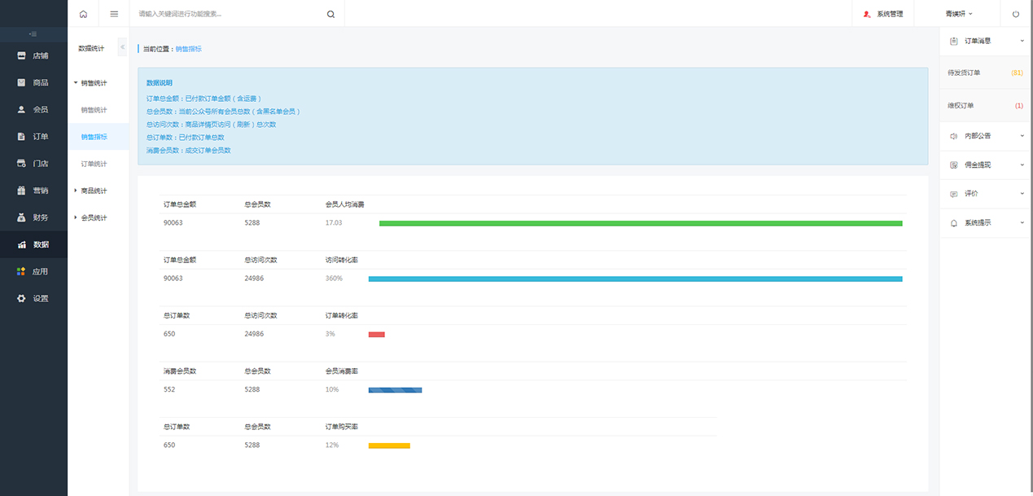The width and height of the screenshot is (1033, 496).
Task: Click the search magnifier icon
Action: click(x=330, y=14)
